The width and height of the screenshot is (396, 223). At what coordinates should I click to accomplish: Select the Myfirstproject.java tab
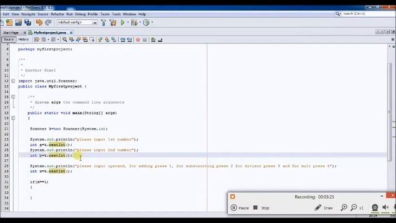49,33
